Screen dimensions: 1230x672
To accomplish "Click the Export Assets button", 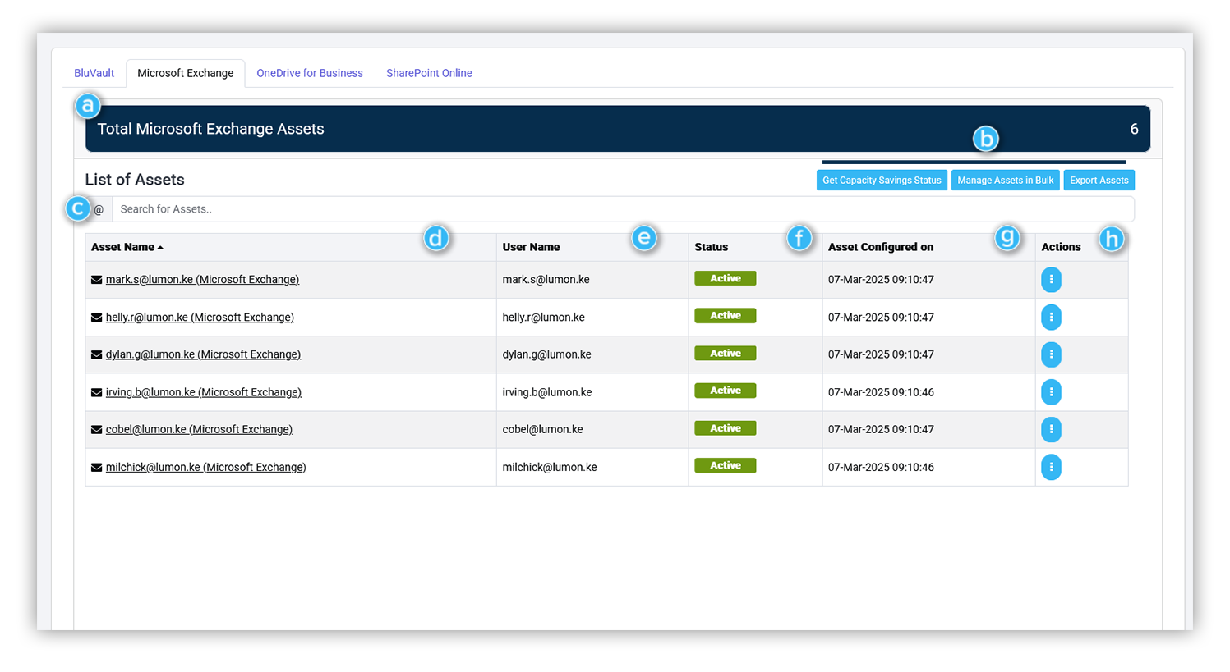I will pos(1099,180).
